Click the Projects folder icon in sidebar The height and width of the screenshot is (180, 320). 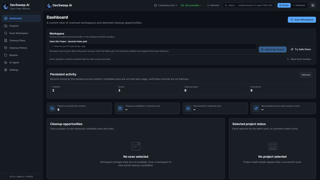pos(6,26)
